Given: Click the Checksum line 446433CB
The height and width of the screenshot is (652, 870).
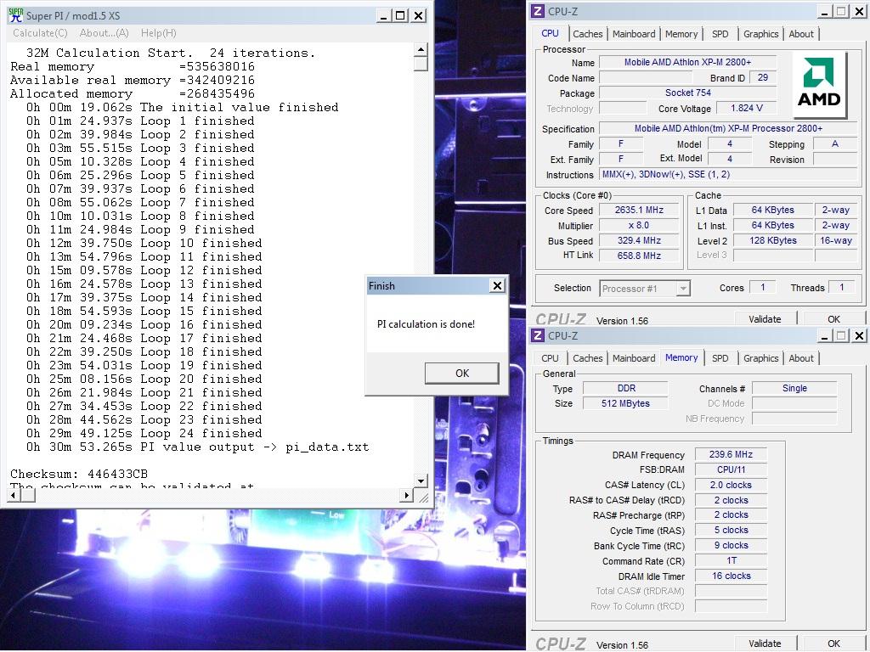Looking at the screenshot, I should [x=79, y=474].
